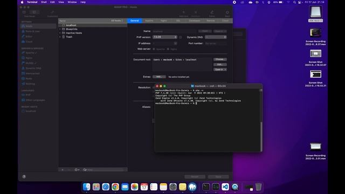
Task: Click the Add extras button
Action: tap(159, 77)
